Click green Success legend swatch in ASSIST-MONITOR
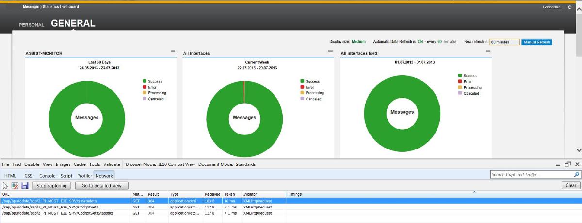This screenshot has height=223, width=582. pos(145,81)
